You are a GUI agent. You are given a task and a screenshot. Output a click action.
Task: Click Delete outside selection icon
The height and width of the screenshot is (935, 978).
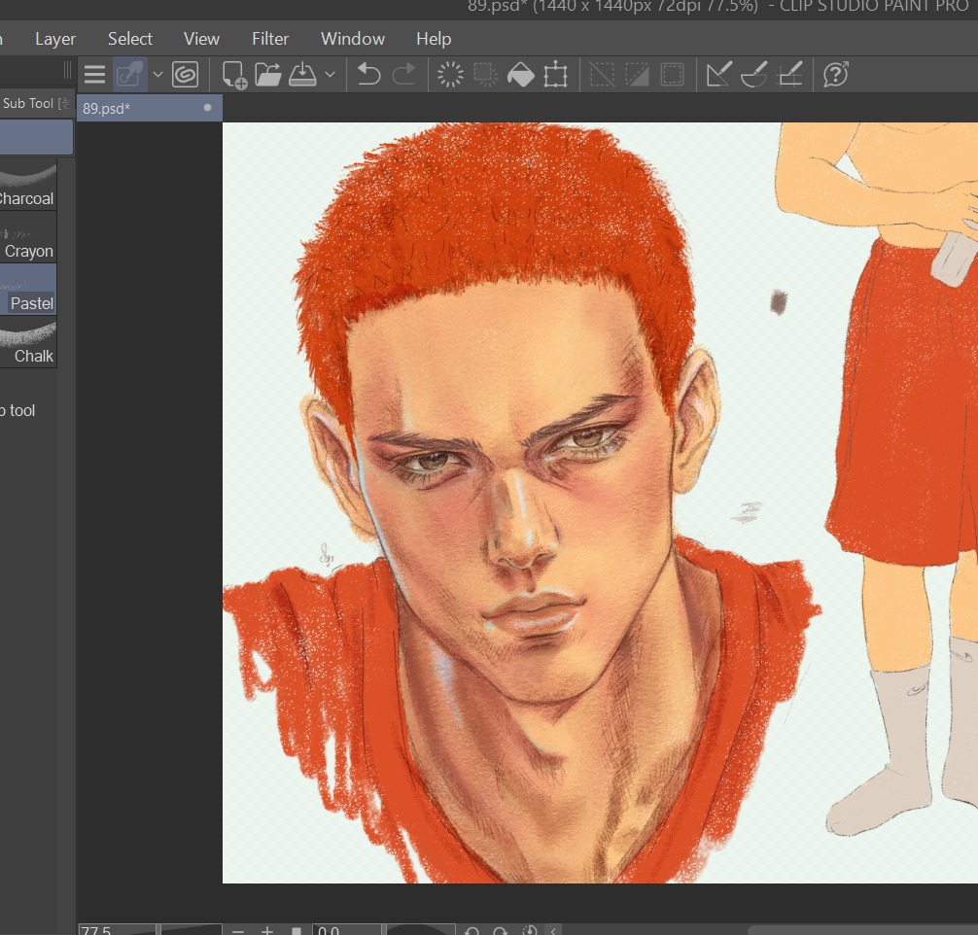coord(485,75)
